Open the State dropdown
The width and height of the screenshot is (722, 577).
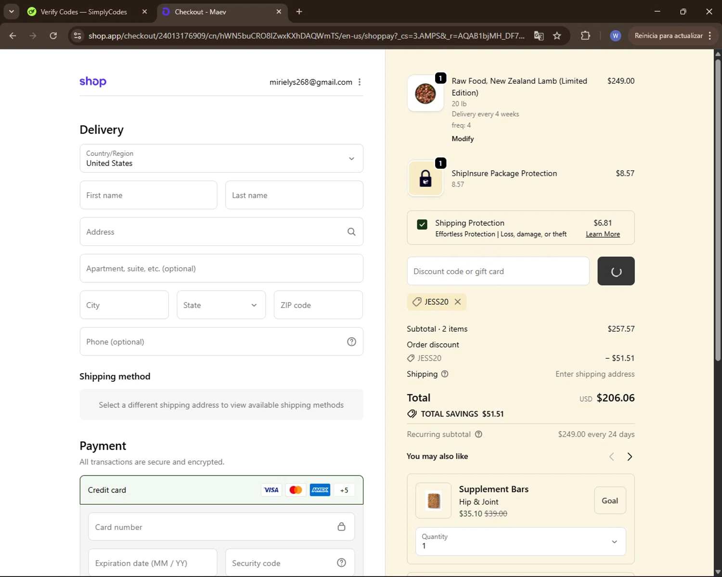point(221,305)
